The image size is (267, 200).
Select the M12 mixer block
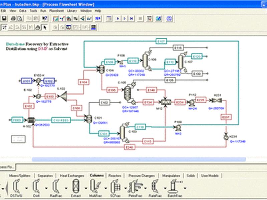(166, 102)
